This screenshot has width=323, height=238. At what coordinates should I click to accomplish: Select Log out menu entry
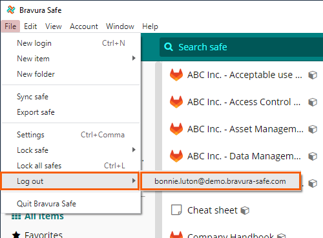point(70,181)
